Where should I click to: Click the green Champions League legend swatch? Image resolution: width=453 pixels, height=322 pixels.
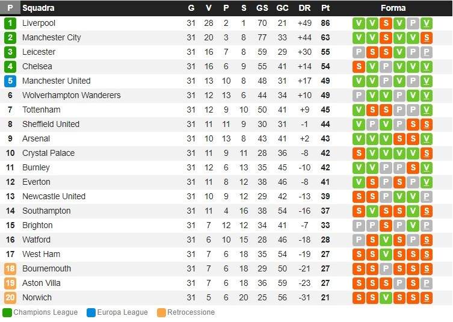coord(7,312)
